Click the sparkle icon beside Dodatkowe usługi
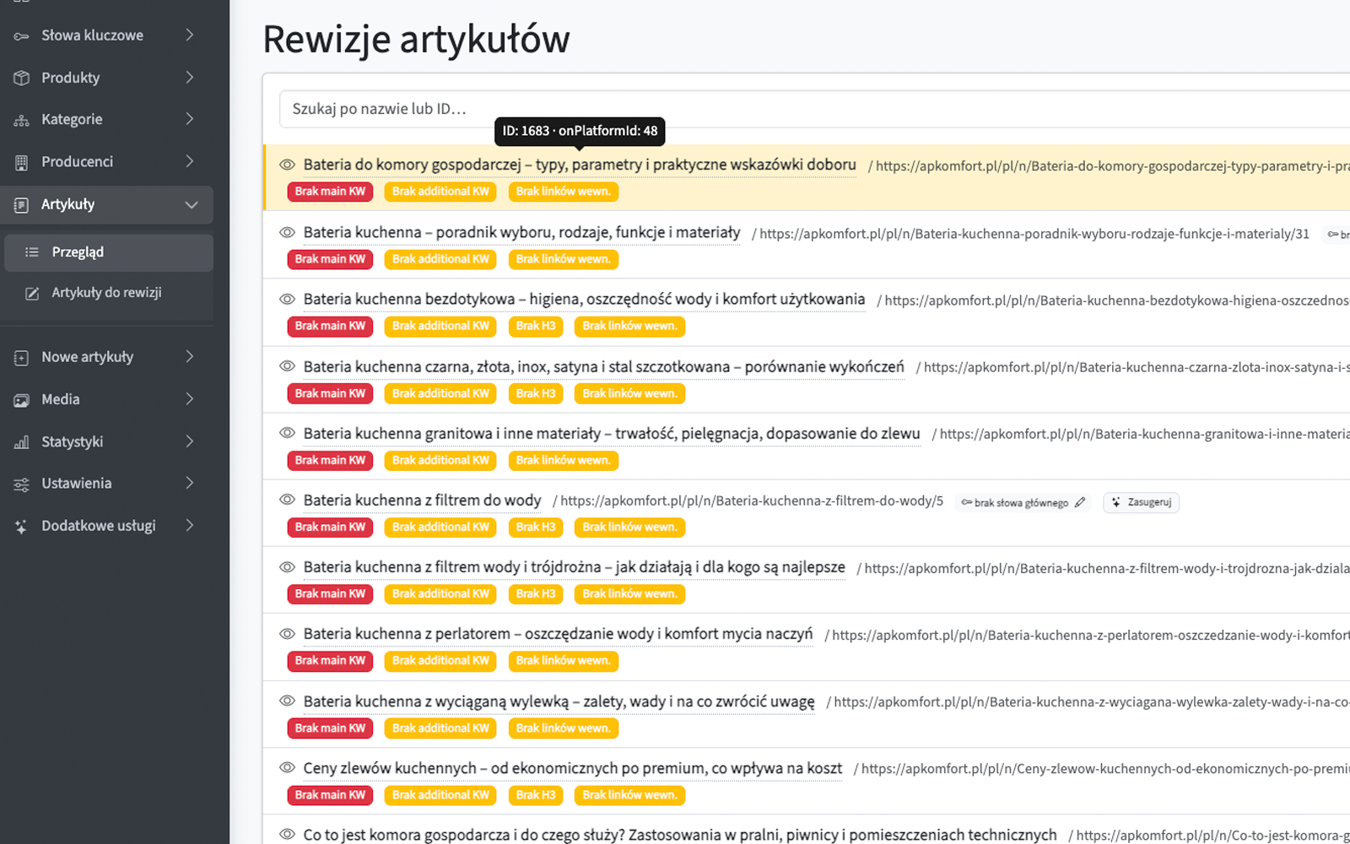 (x=21, y=526)
